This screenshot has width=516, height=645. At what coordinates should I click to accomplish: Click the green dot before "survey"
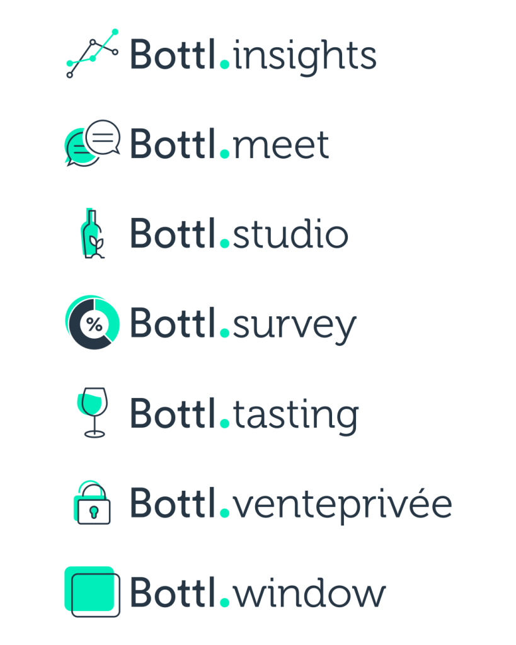click(225, 334)
